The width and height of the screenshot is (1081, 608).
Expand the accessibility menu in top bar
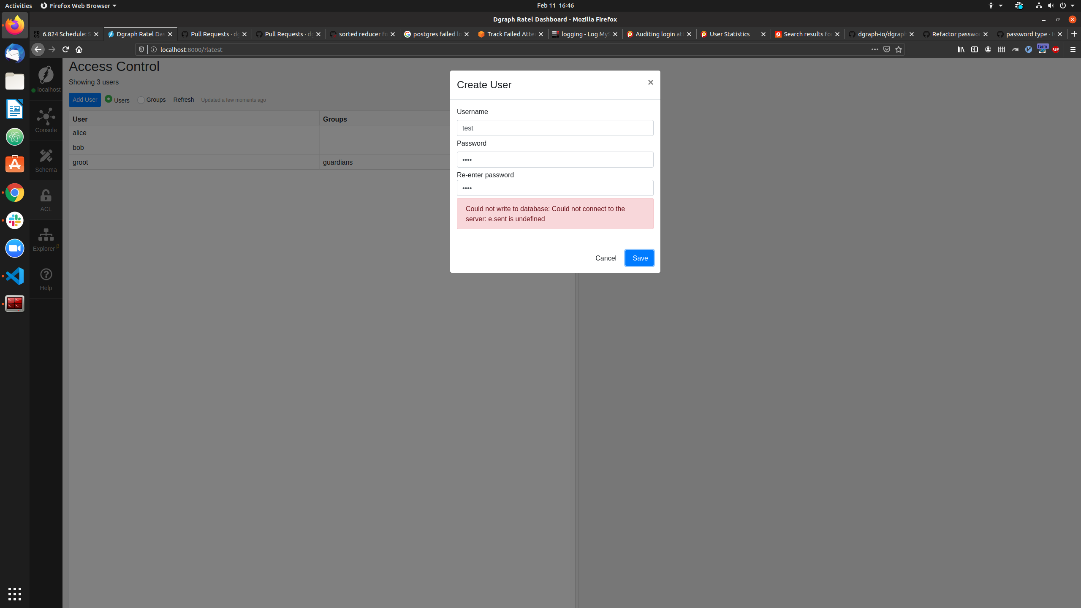pos(995,5)
